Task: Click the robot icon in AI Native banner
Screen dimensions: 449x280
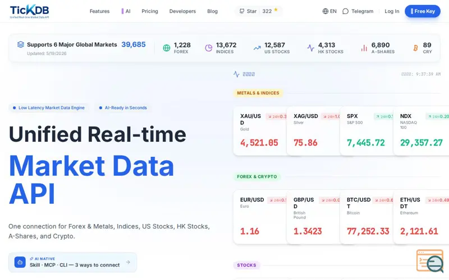Action: coord(20,262)
